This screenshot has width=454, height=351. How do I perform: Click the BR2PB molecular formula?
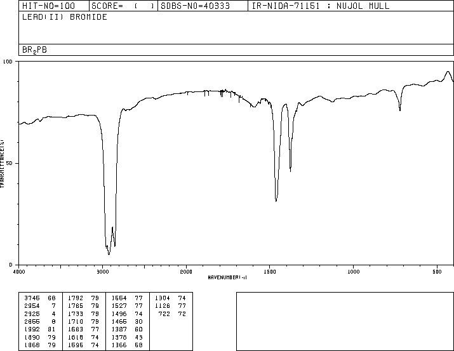coord(34,50)
